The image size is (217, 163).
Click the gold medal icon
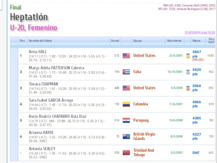[x=188, y=56]
